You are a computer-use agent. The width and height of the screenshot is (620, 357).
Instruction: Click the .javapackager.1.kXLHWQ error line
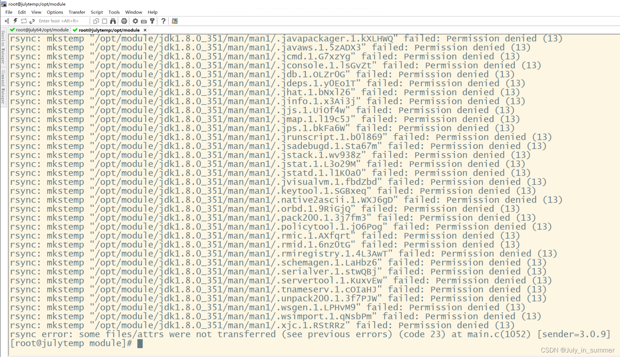286,38
